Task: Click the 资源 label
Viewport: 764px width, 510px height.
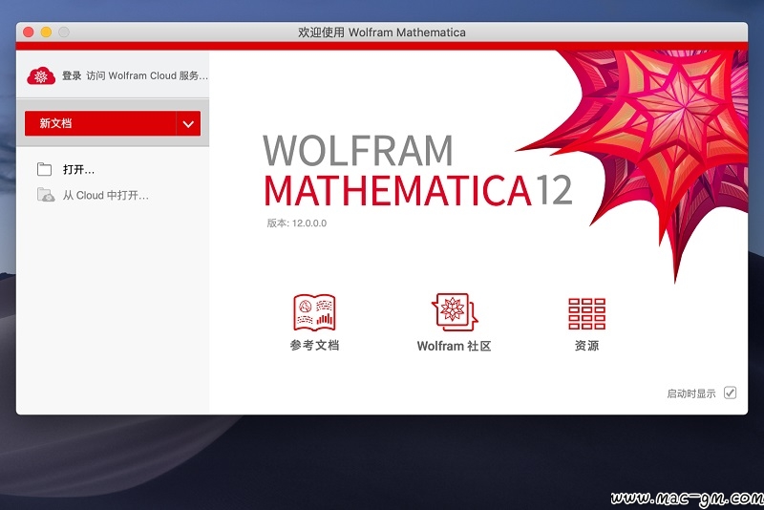Action: (586, 346)
